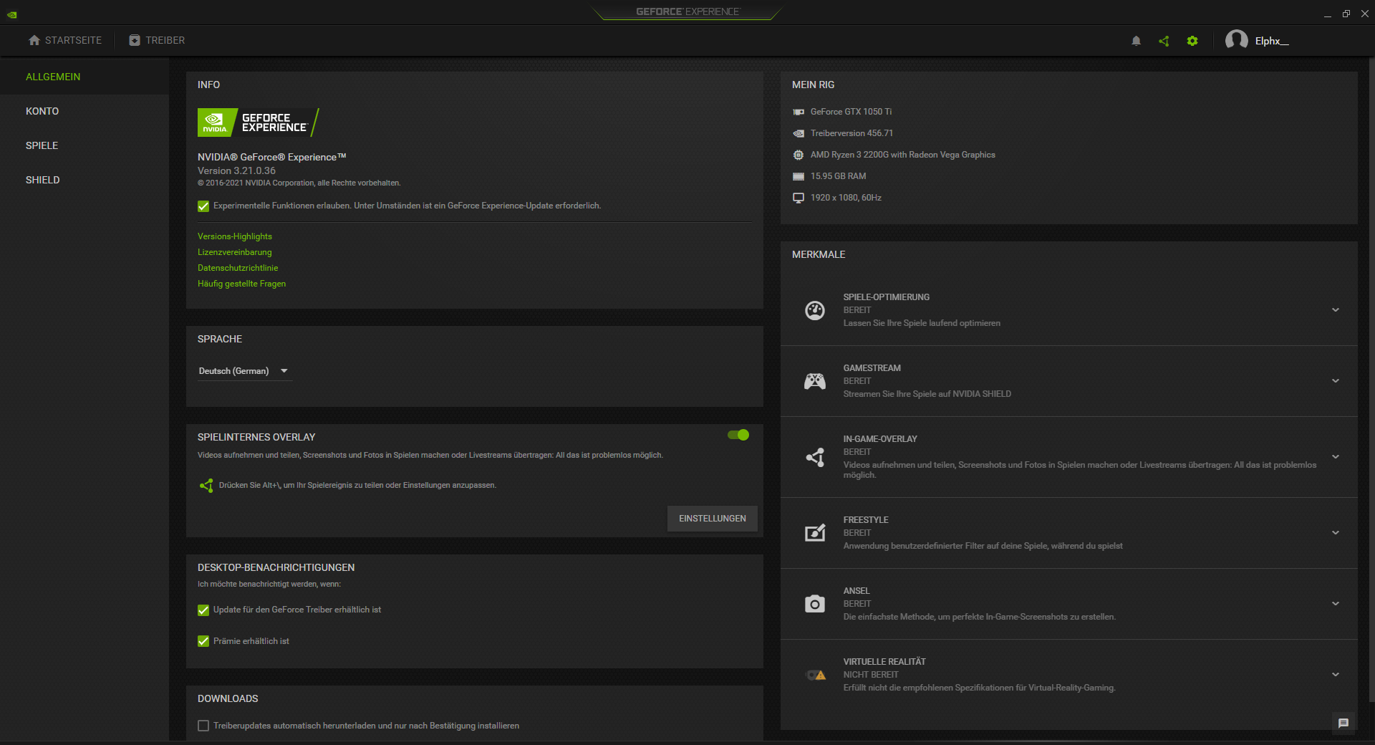The image size is (1375, 745).
Task: Expand the Virtuelle Realität feature row
Action: pyautogui.click(x=1336, y=675)
